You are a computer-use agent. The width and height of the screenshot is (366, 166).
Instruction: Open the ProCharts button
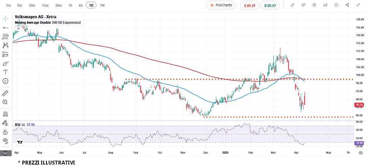tap(221, 5)
